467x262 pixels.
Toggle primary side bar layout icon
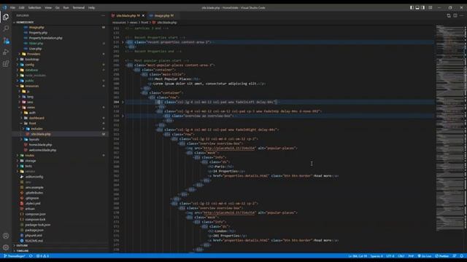[412, 8]
